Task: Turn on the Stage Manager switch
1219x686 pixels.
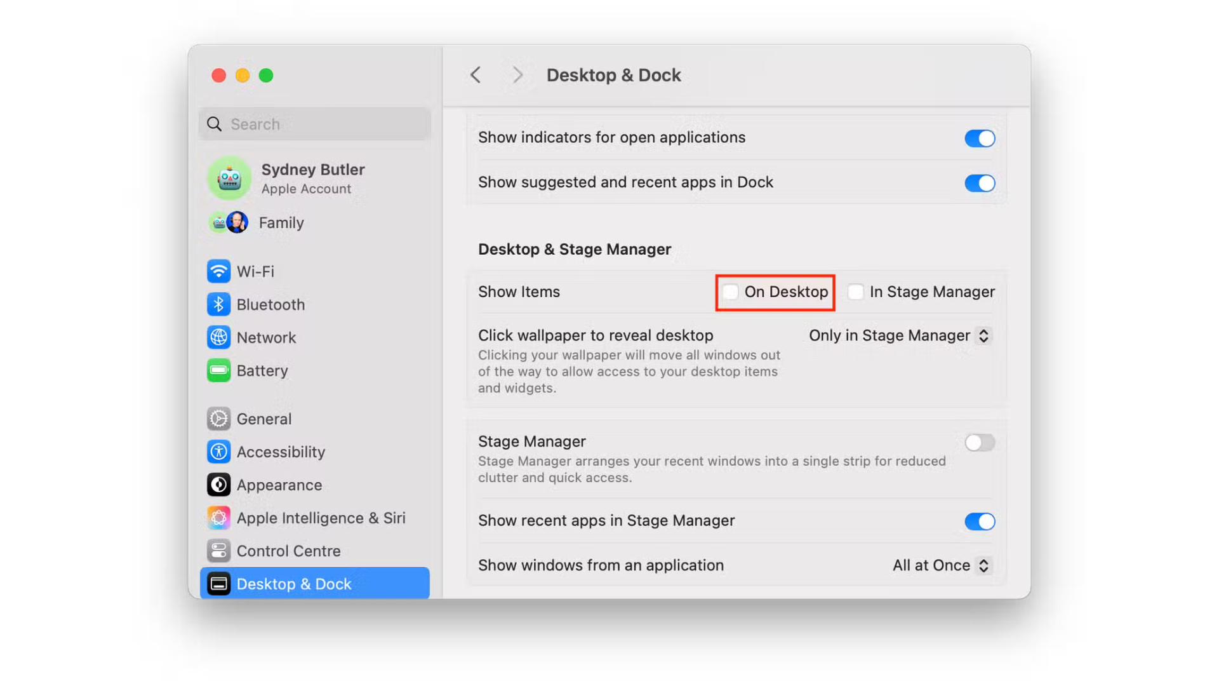Action: [979, 442]
